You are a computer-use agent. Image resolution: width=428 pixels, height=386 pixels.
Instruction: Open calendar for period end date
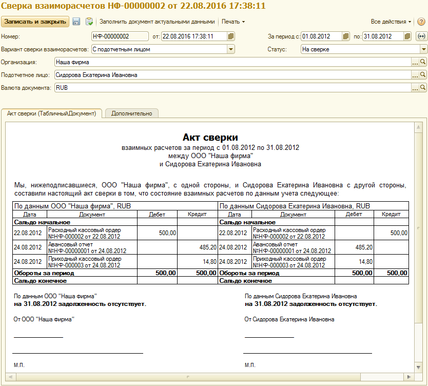click(407, 36)
